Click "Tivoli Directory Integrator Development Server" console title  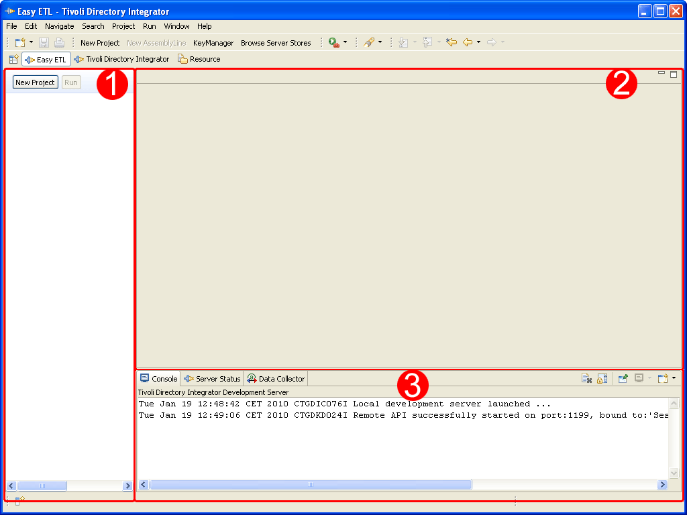tap(213, 392)
